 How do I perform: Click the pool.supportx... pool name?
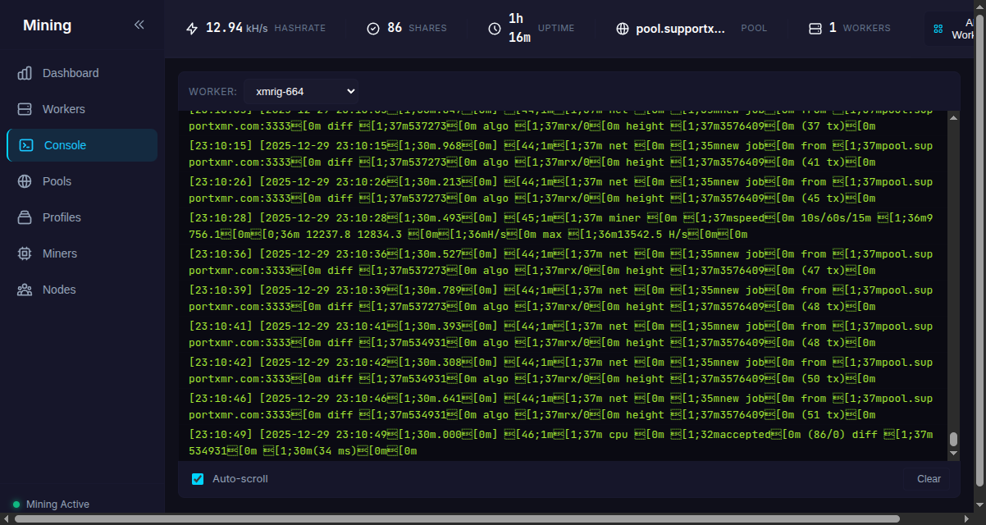[x=680, y=29]
